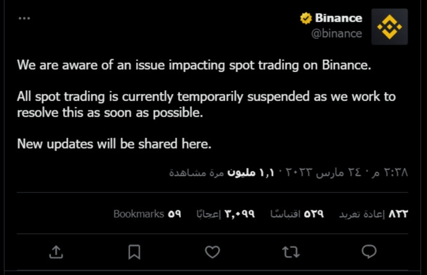View the Binance logo profile picture
427x275 pixels.
pos(389,27)
